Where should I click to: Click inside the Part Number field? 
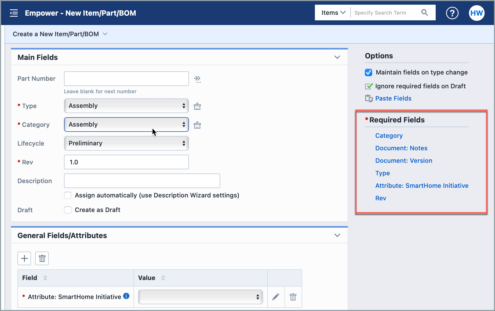click(x=126, y=78)
